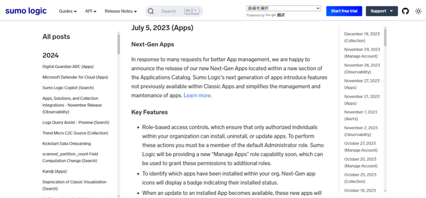Viewport: 426px width, 198px height.
Task: Open Kandji (Apps) post
Action: click(55, 172)
